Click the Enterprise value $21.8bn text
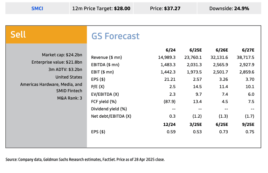The image size is (268, 173). (x=57, y=62)
